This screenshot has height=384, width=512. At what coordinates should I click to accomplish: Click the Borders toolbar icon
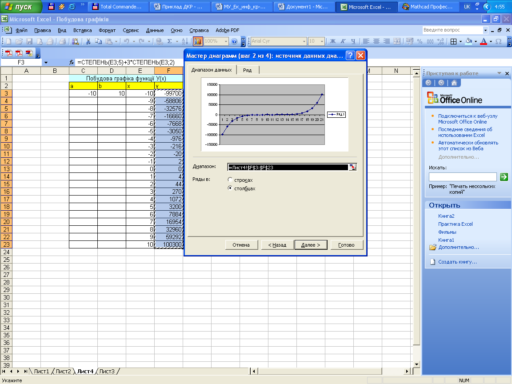(x=453, y=41)
